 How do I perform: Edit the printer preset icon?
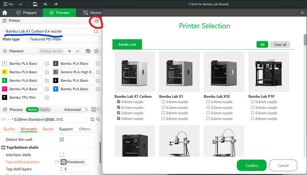(x=96, y=31)
